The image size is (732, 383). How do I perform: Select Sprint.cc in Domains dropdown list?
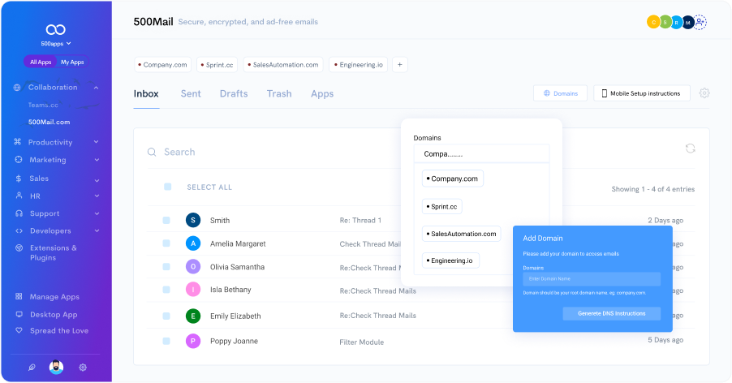click(441, 207)
